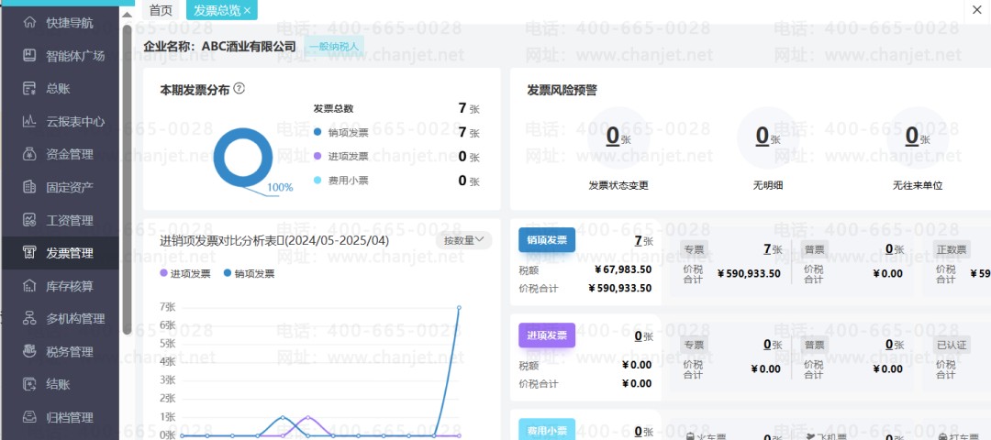Viewport: 991px width, 440px height.
Task: Click the 资金管理 sidebar icon
Action: click(29, 154)
